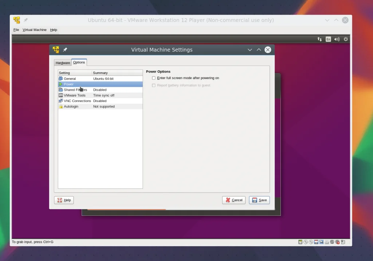The image size is (373, 261).
Task: Minimize the VMware Player main window
Action: pyautogui.click(x=327, y=20)
